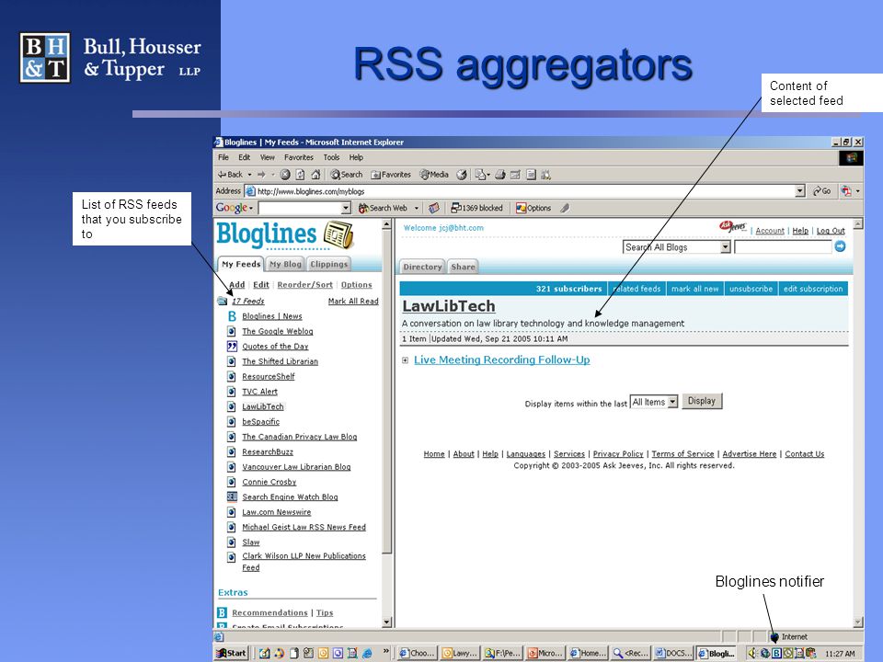This screenshot has height=662, width=883.
Task: Open the Help menu in the menu bar
Action: click(356, 157)
